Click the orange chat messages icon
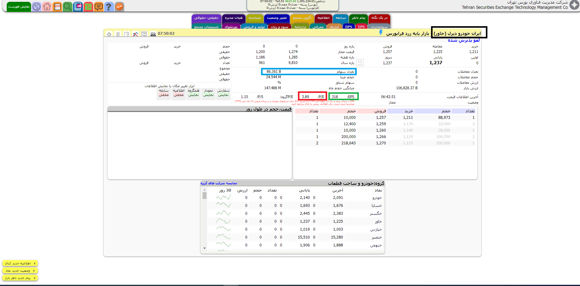Viewport: 580px width, 286px height. point(99,7)
